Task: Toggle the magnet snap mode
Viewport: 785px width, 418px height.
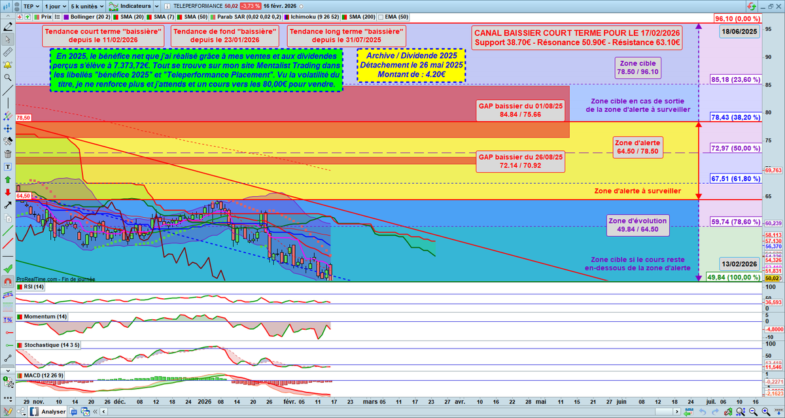Action: click(x=9, y=282)
